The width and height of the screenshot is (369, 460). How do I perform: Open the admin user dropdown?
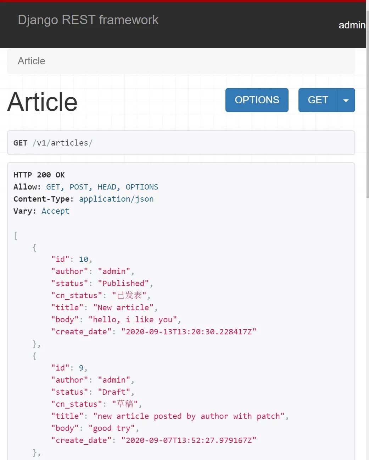pyautogui.click(x=352, y=25)
